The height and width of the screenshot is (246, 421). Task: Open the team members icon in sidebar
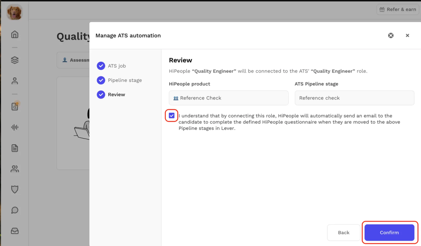[x=15, y=169]
